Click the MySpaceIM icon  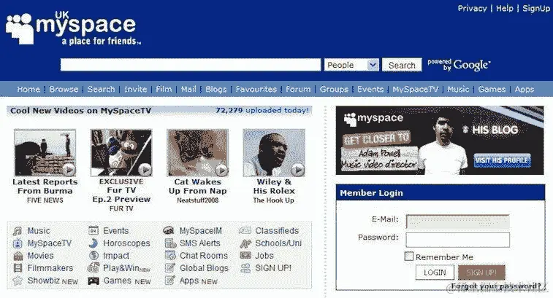[x=169, y=230]
